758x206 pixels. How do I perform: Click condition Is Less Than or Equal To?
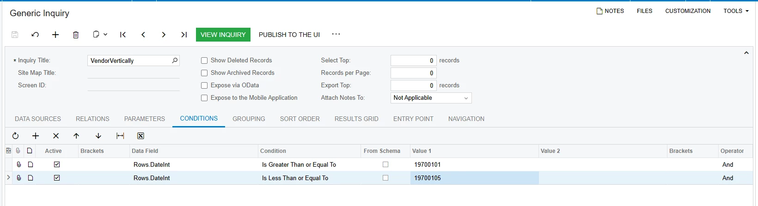295,178
